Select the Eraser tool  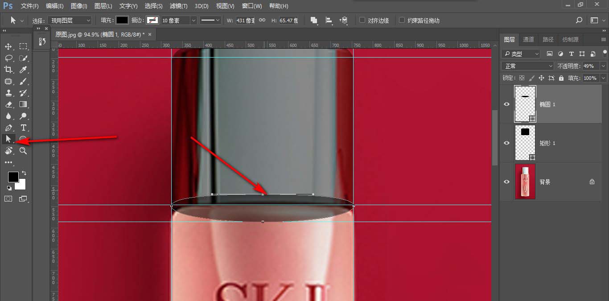click(8, 104)
